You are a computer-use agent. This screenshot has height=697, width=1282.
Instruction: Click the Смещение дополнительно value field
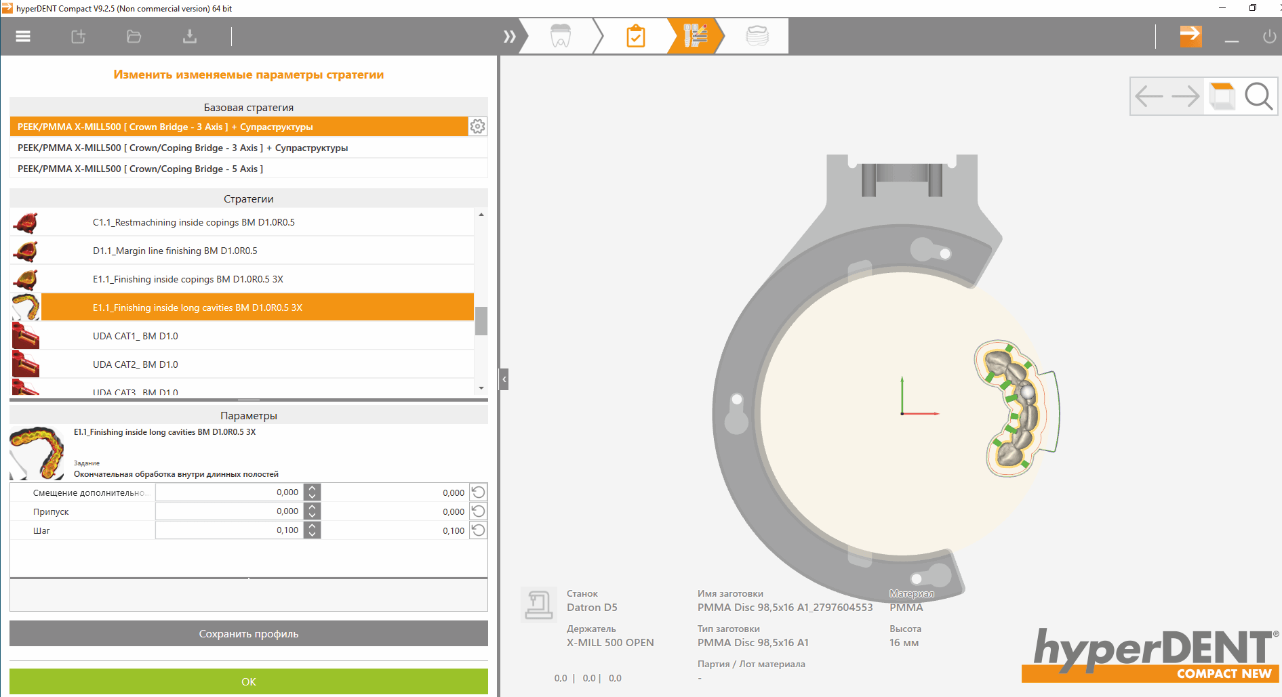pos(230,492)
